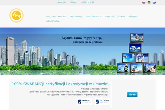Click the Kontakt link in top bar

(x=73, y=2)
